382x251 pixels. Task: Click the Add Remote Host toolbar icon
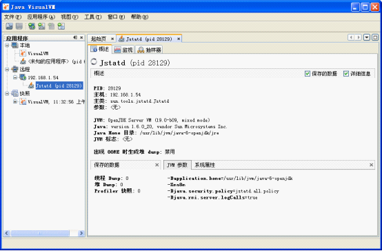(32, 26)
